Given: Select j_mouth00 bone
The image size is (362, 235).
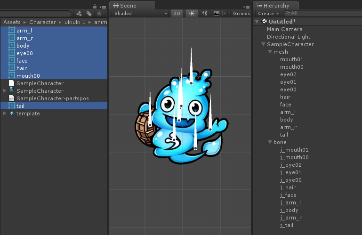Looking at the screenshot, I should pos(294,157).
